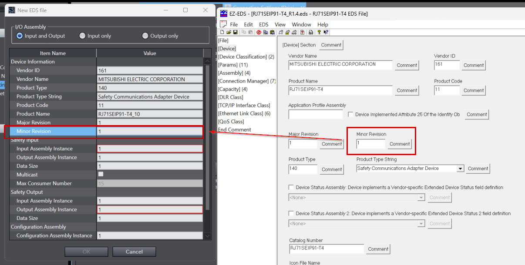This screenshot has height=265, width=525.
Task: Click the Max Consumer Number row label
Action: (44, 183)
